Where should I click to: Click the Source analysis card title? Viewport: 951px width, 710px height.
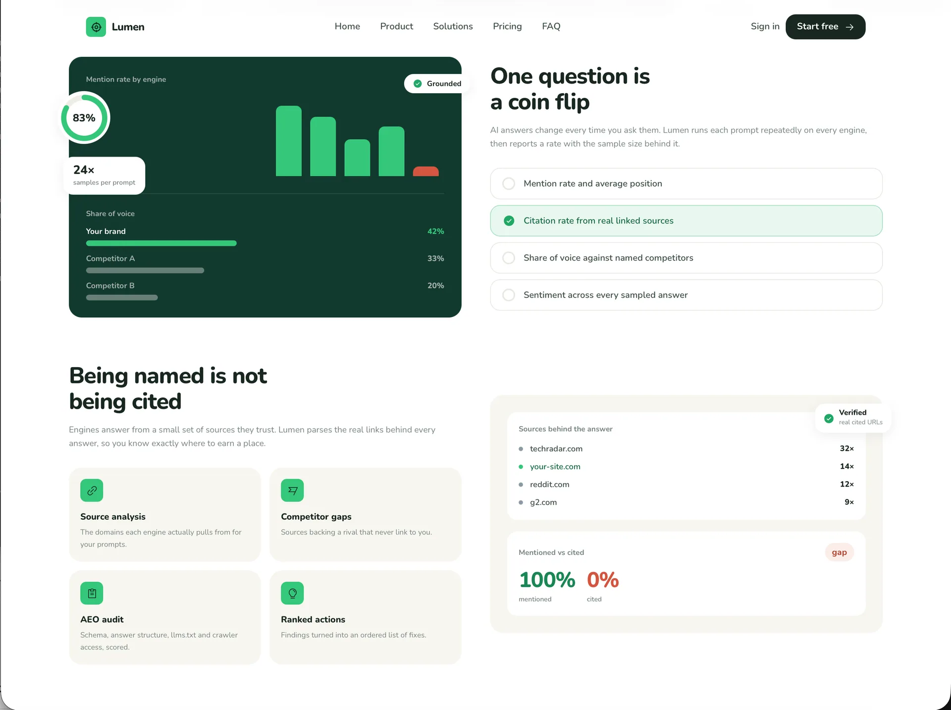[x=113, y=517]
